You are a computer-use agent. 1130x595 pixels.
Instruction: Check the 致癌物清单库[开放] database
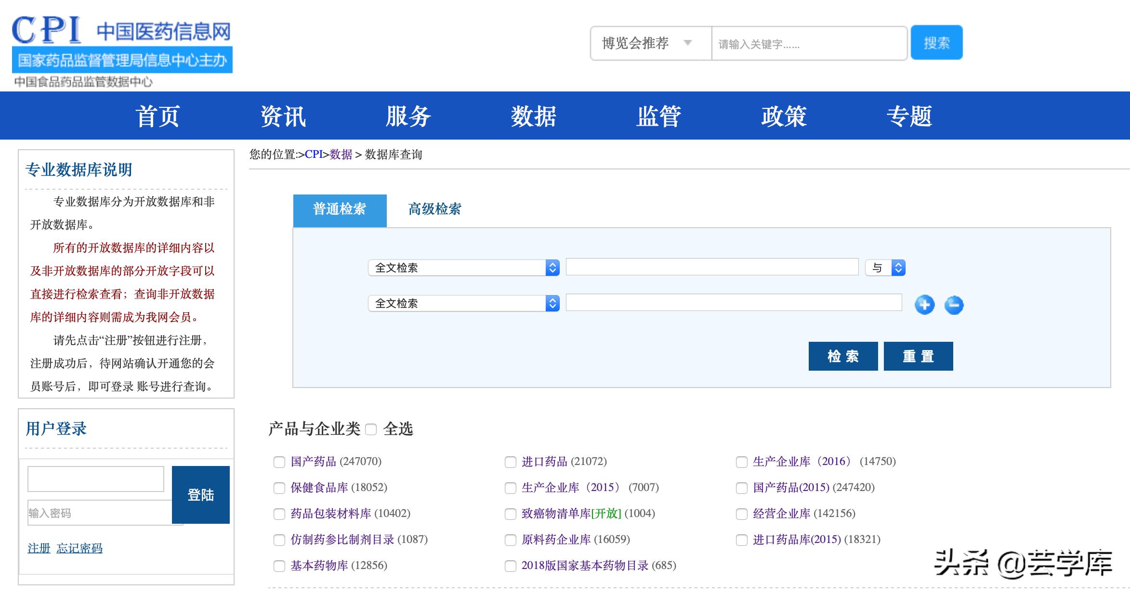click(x=510, y=514)
